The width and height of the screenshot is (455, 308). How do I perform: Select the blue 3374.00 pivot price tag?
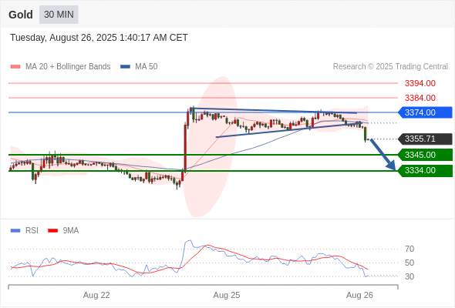[x=426, y=112]
